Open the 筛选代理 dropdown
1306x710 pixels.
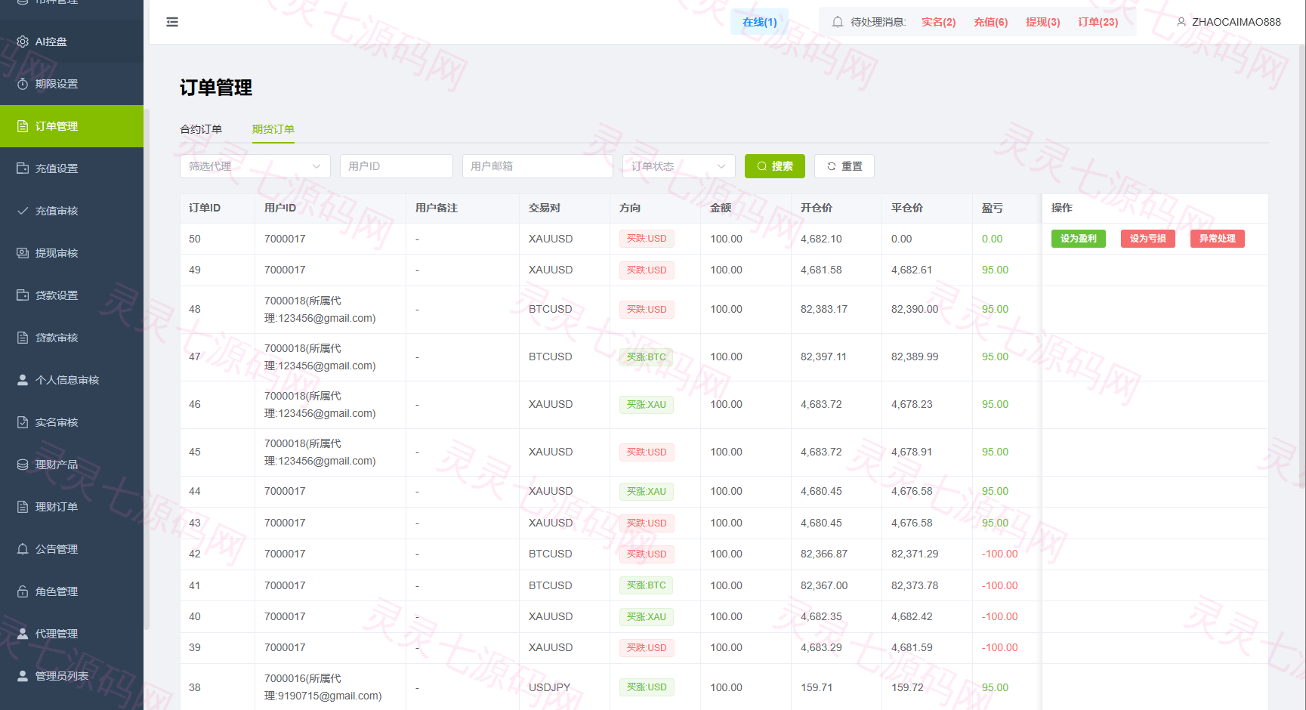255,166
